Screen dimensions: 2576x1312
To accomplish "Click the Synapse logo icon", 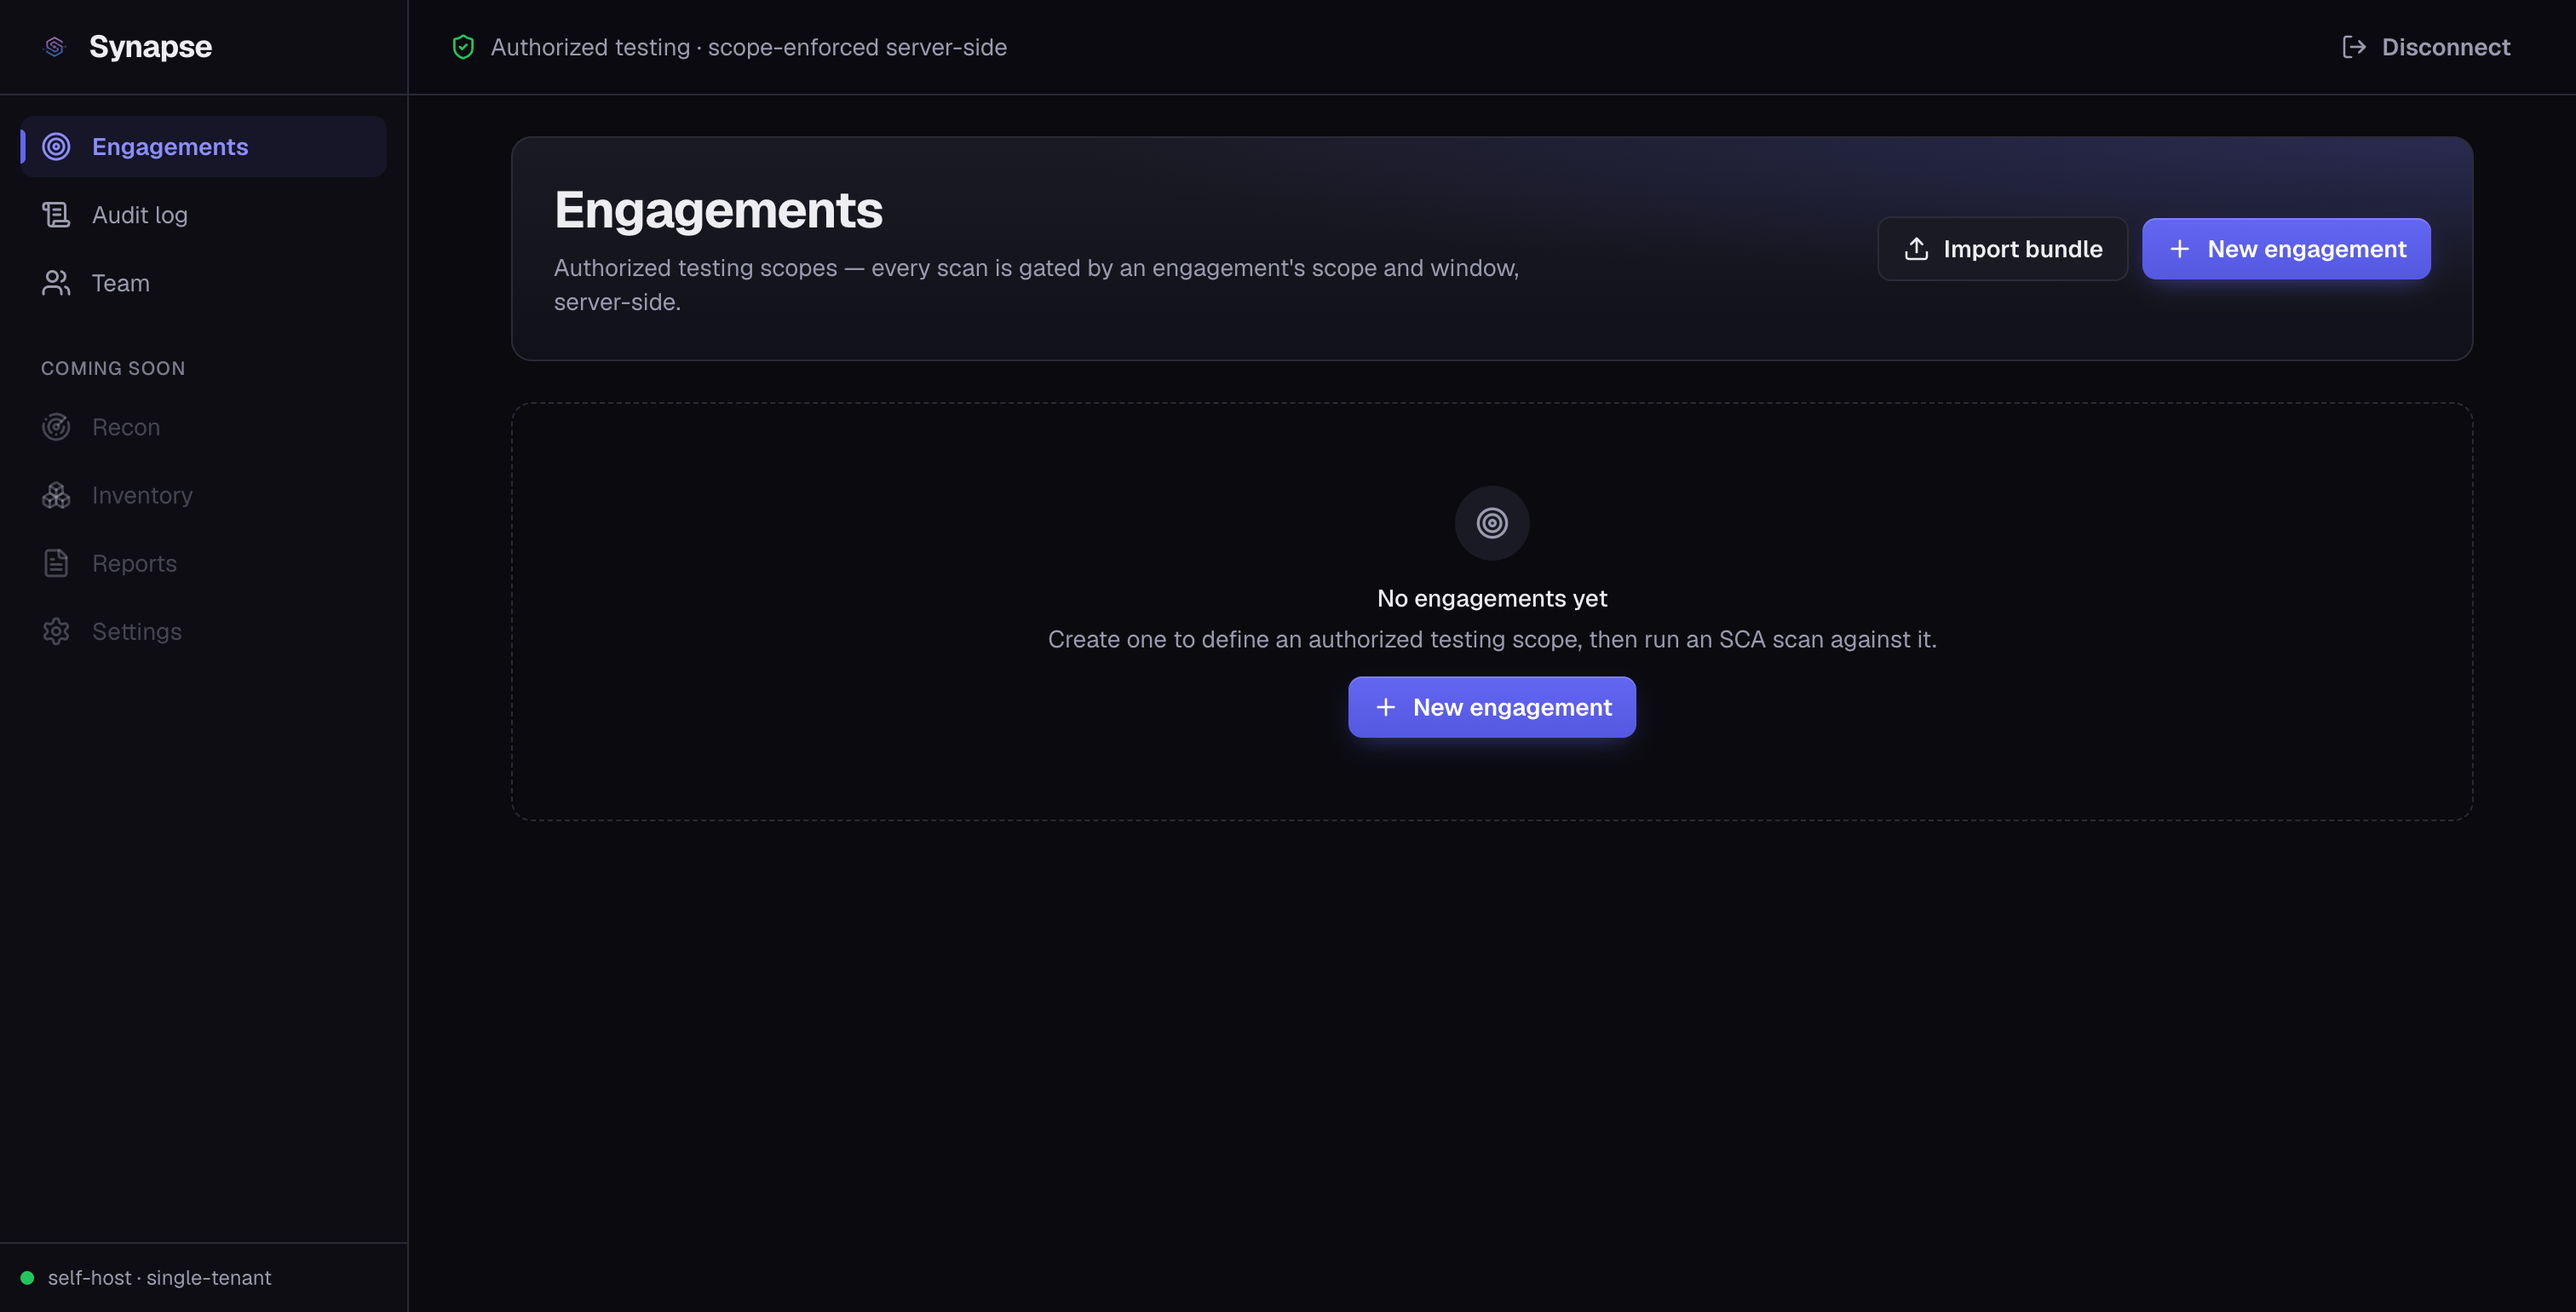I will [x=55, y=47].
